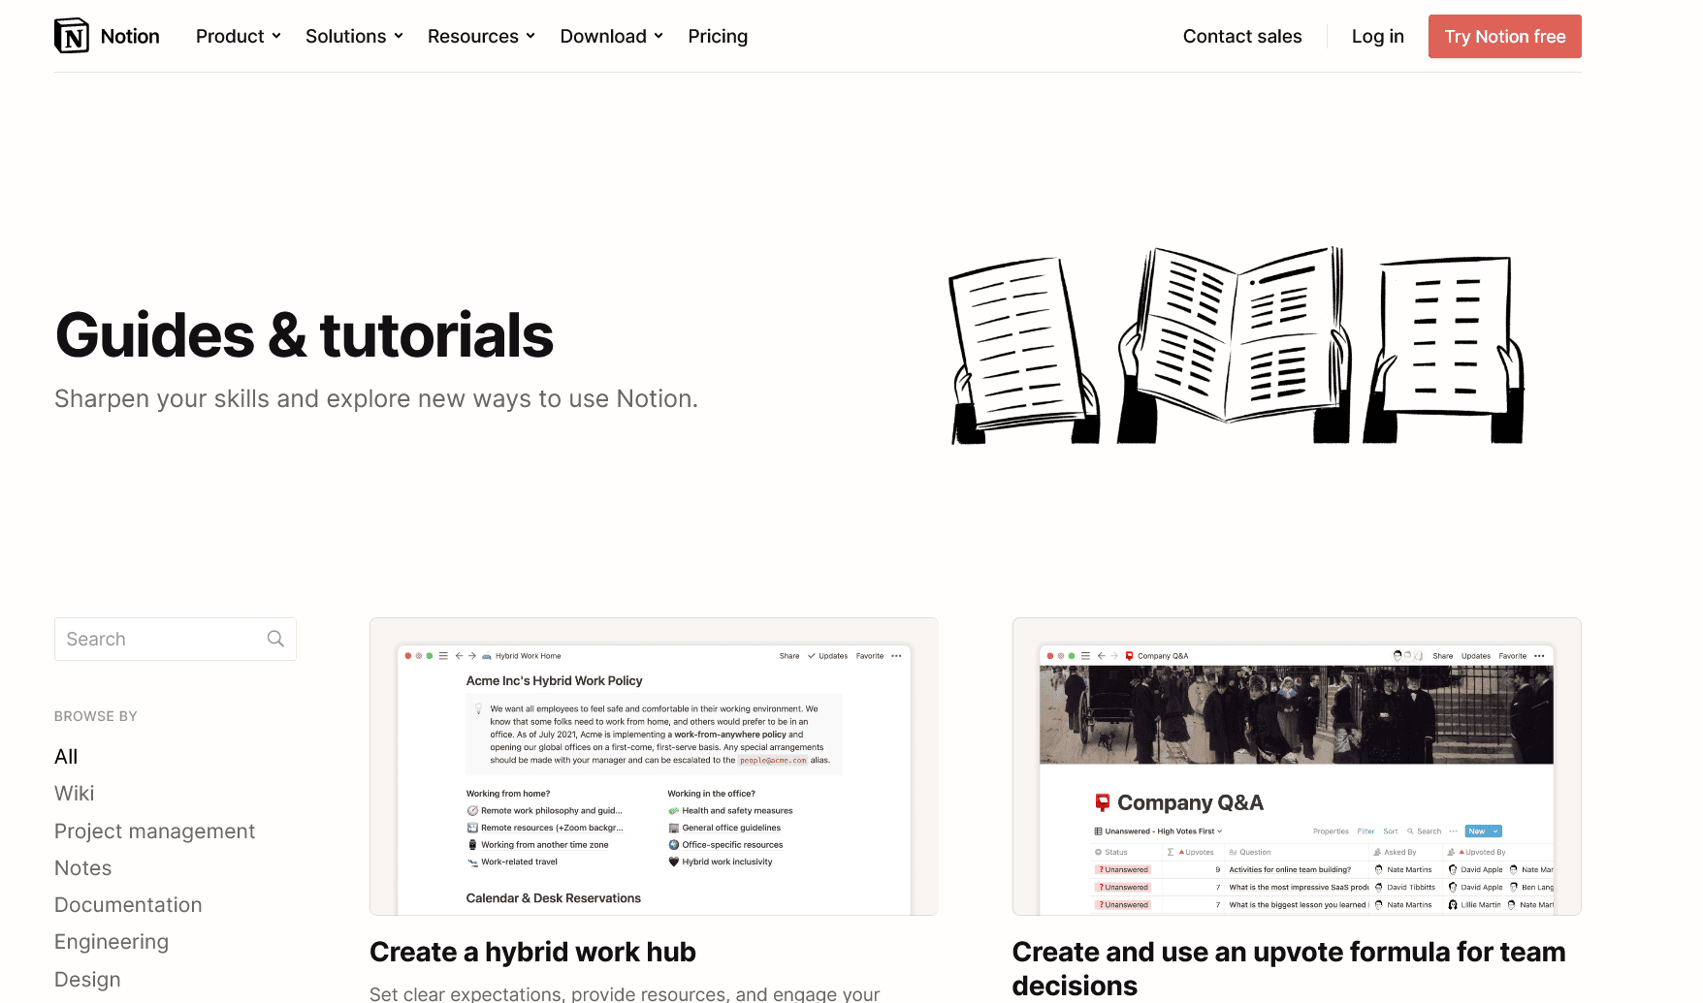The width and height of the screenshot is (1703, 1003).
Task: Browse Project management guides
Action: (154, 831)
